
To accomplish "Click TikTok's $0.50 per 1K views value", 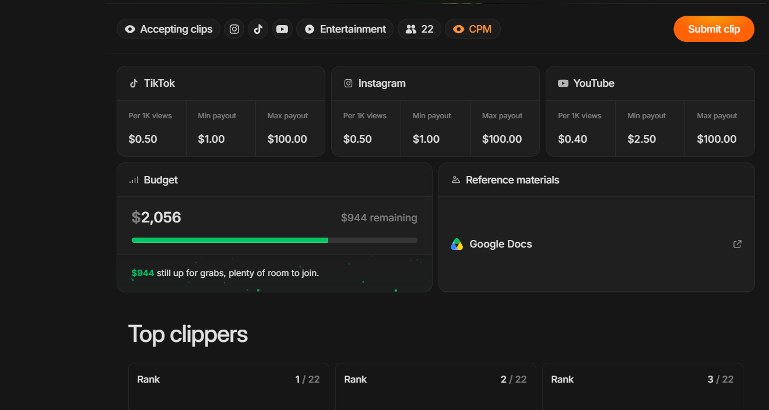I will (x=143, y=139).
